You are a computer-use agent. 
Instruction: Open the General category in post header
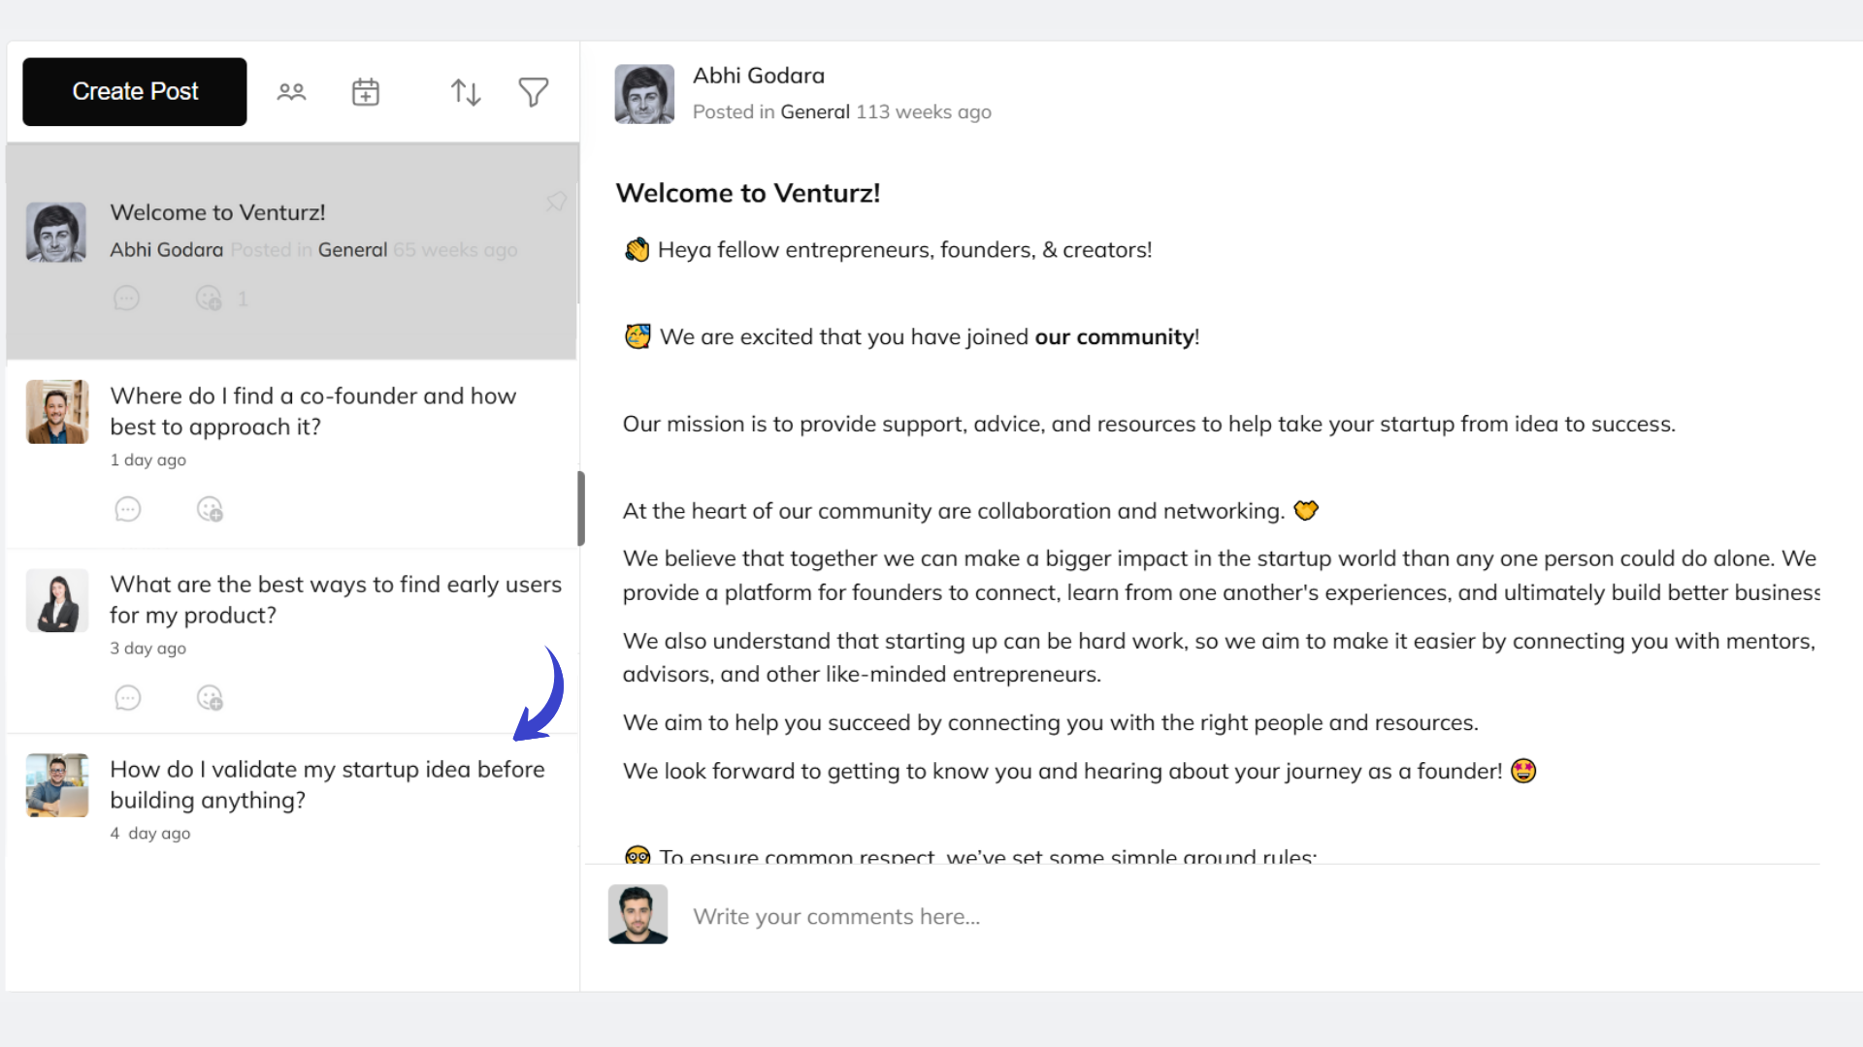coord(815,111)
